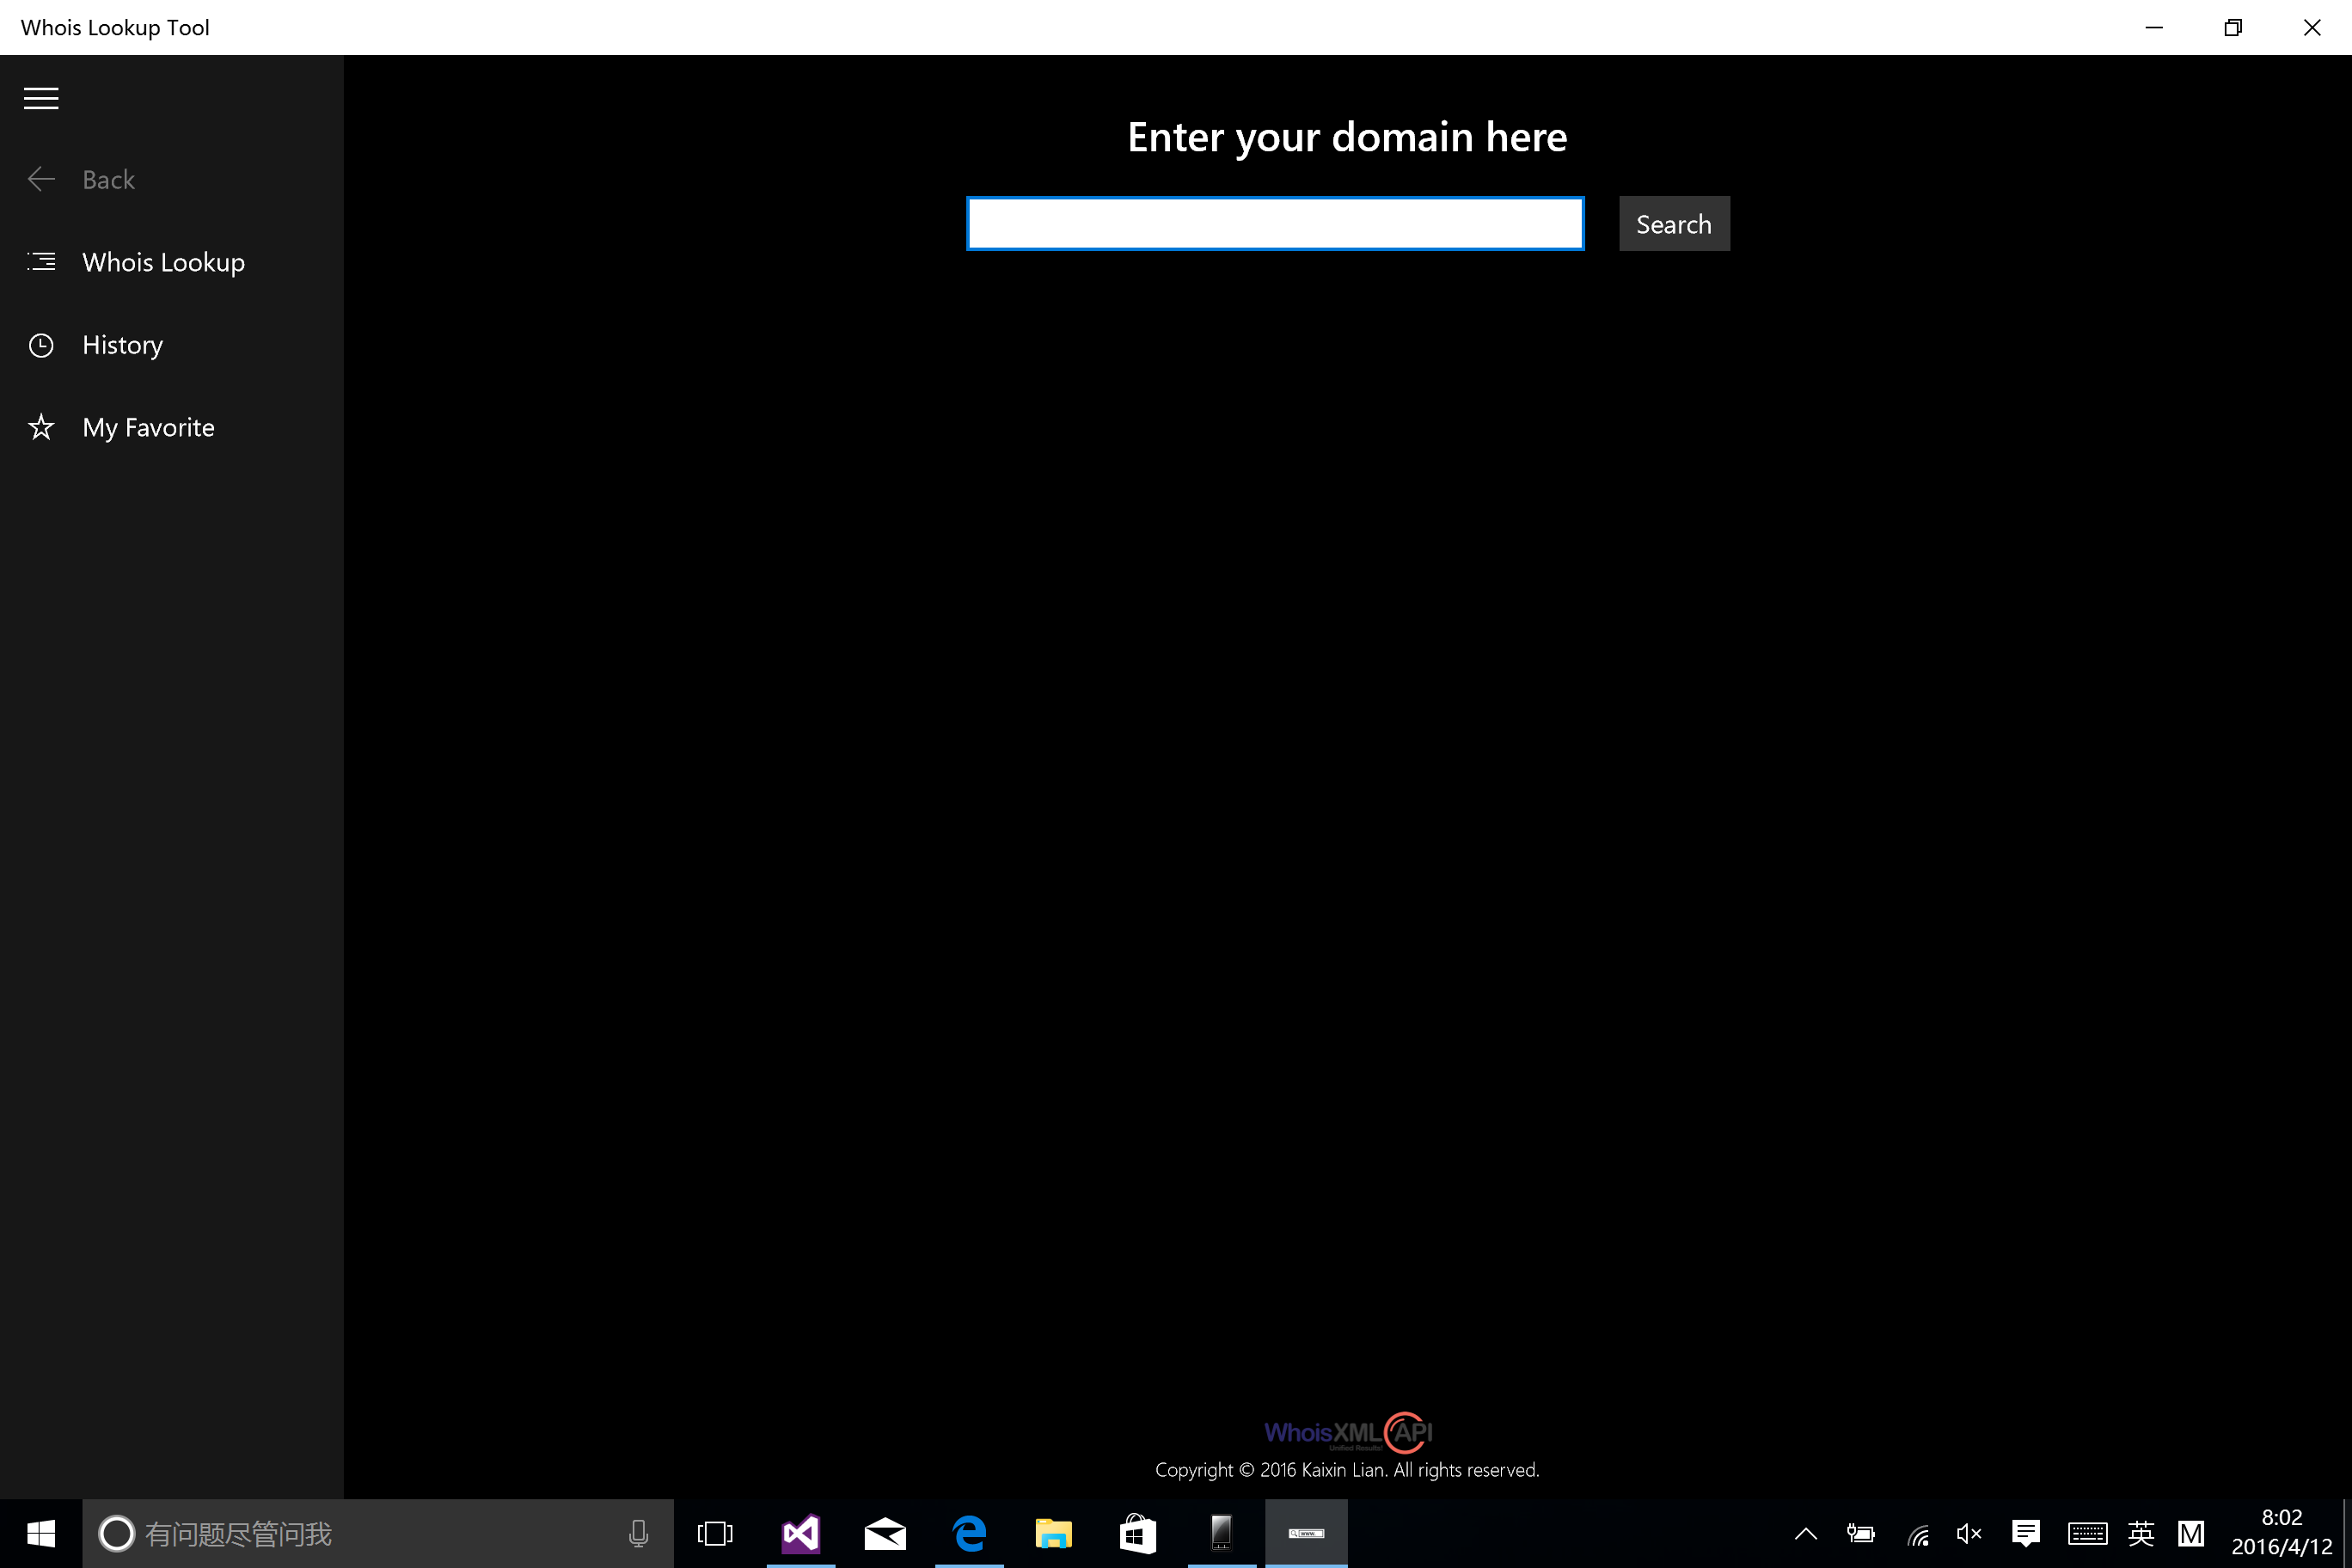Toggle the muted volume icon
Viewport: 2352px width, 1568px height.
pos(1968,1533)
